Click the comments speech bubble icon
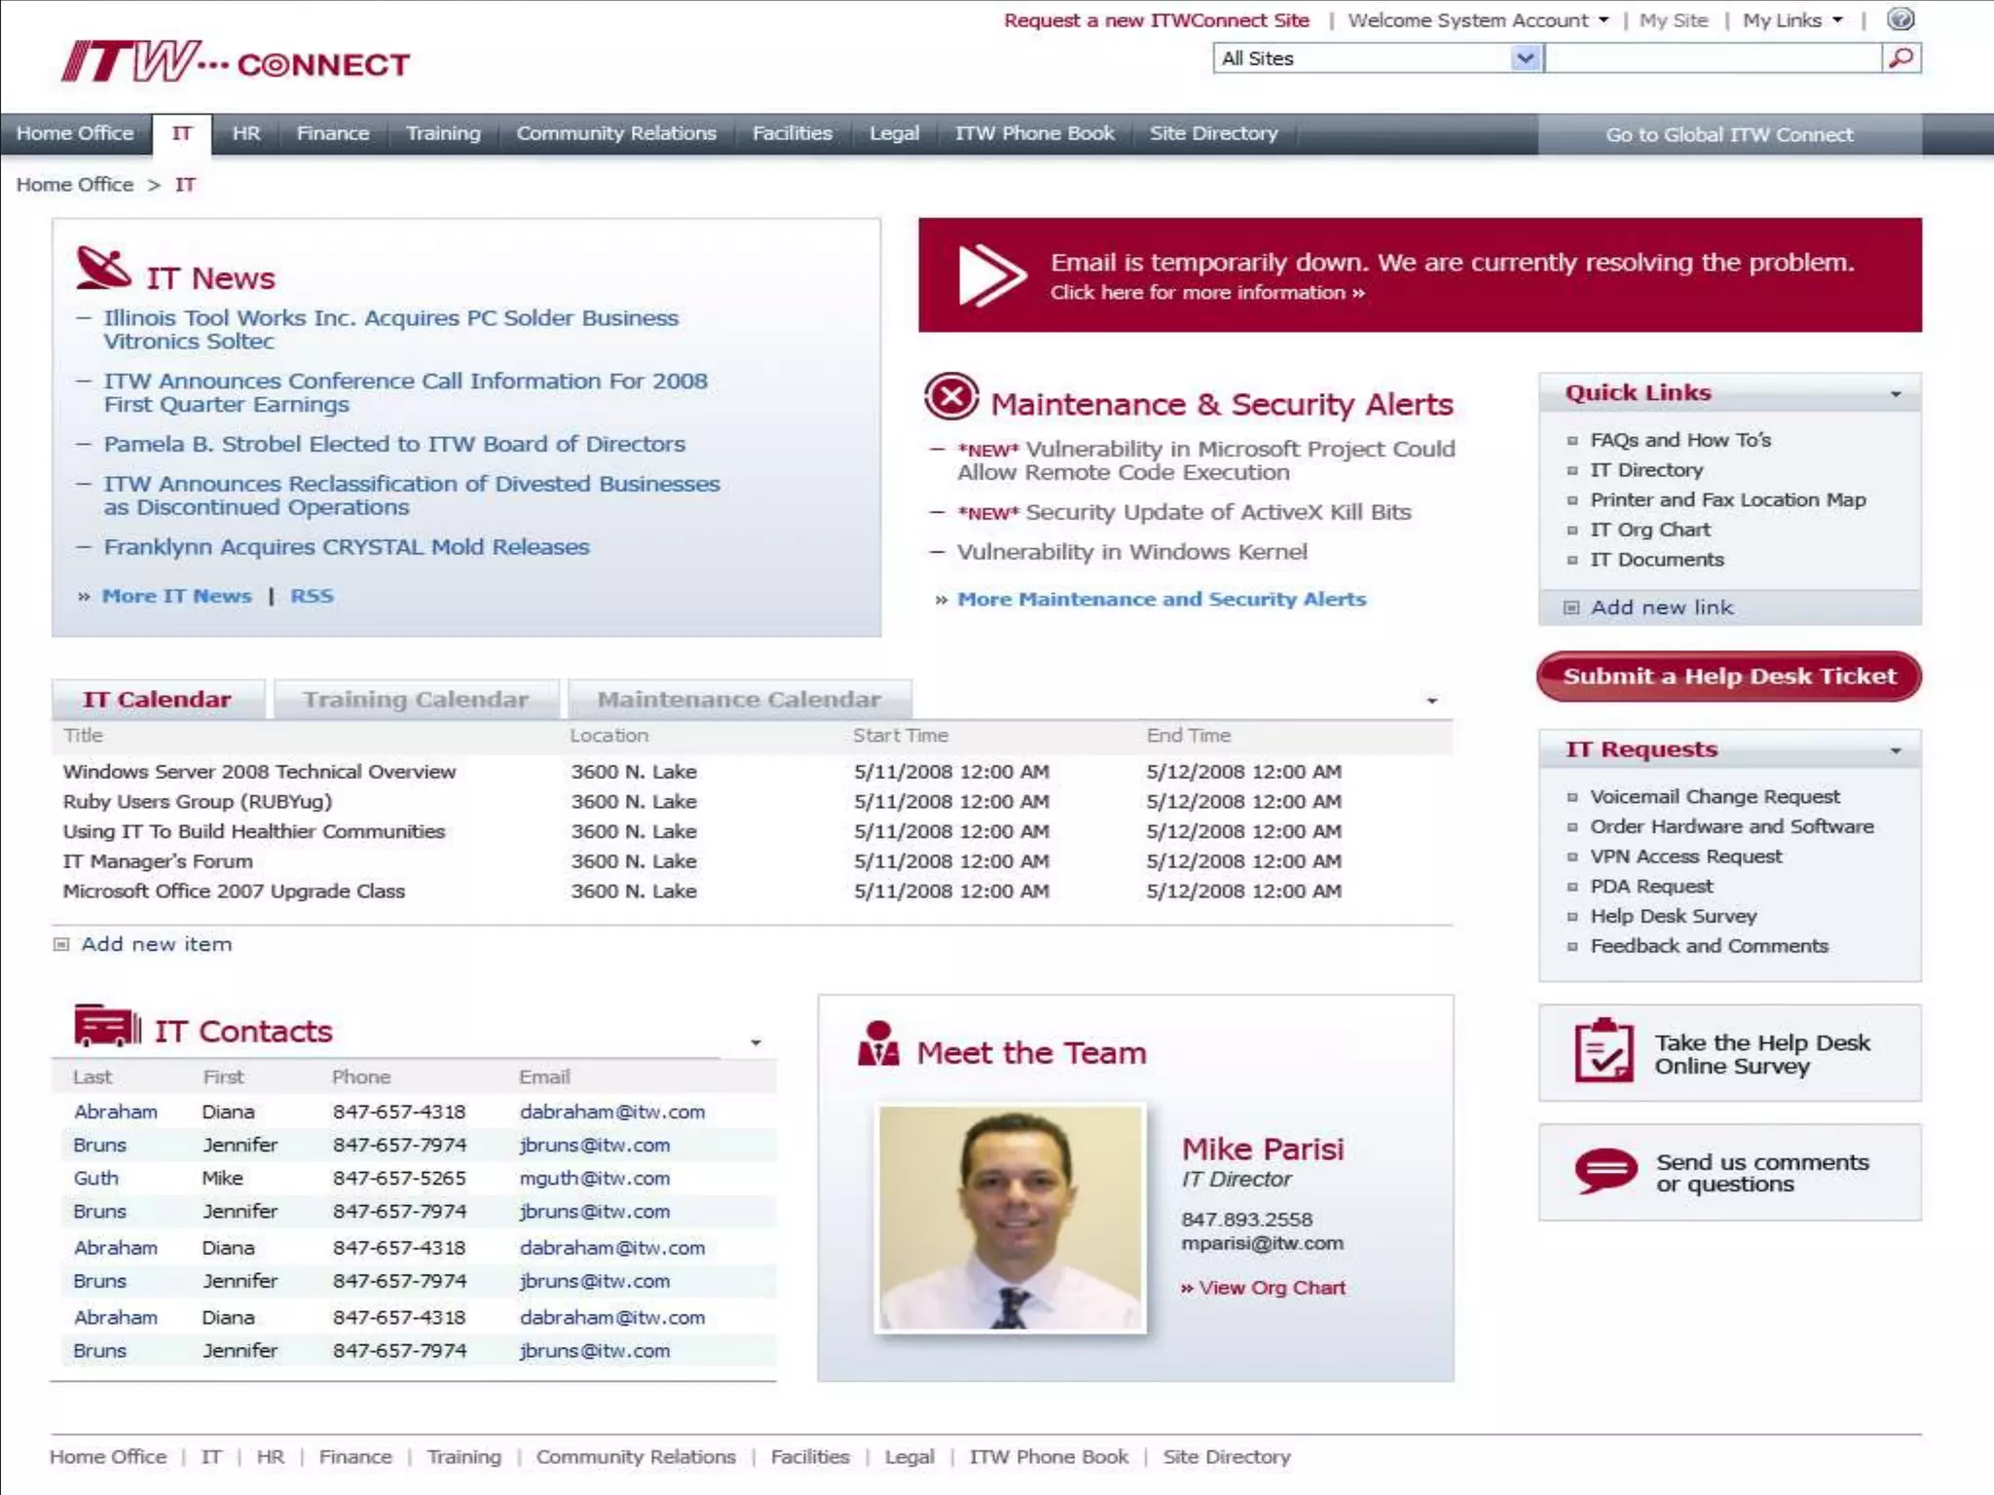The image size is (1994, 1495). (x=1606, y=1171)
